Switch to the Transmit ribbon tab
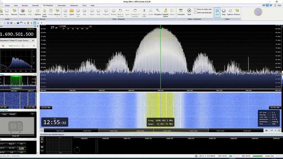This screenshot has height=159, width=283. 35,5
